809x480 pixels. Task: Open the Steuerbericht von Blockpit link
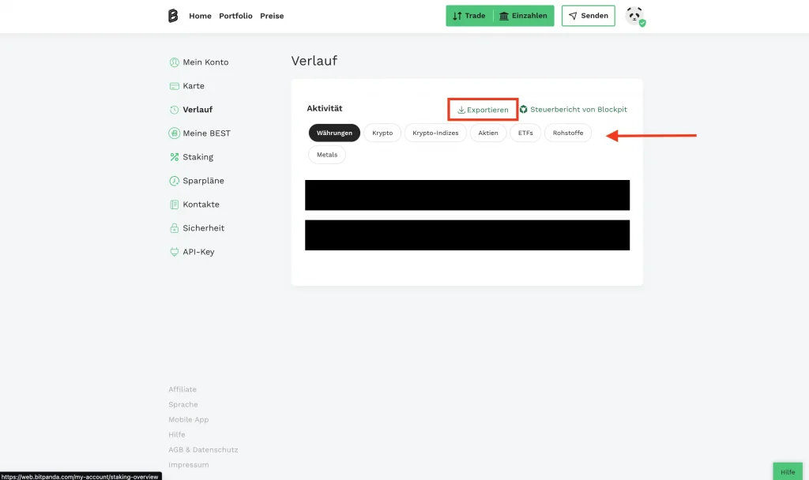click(574, 110)
